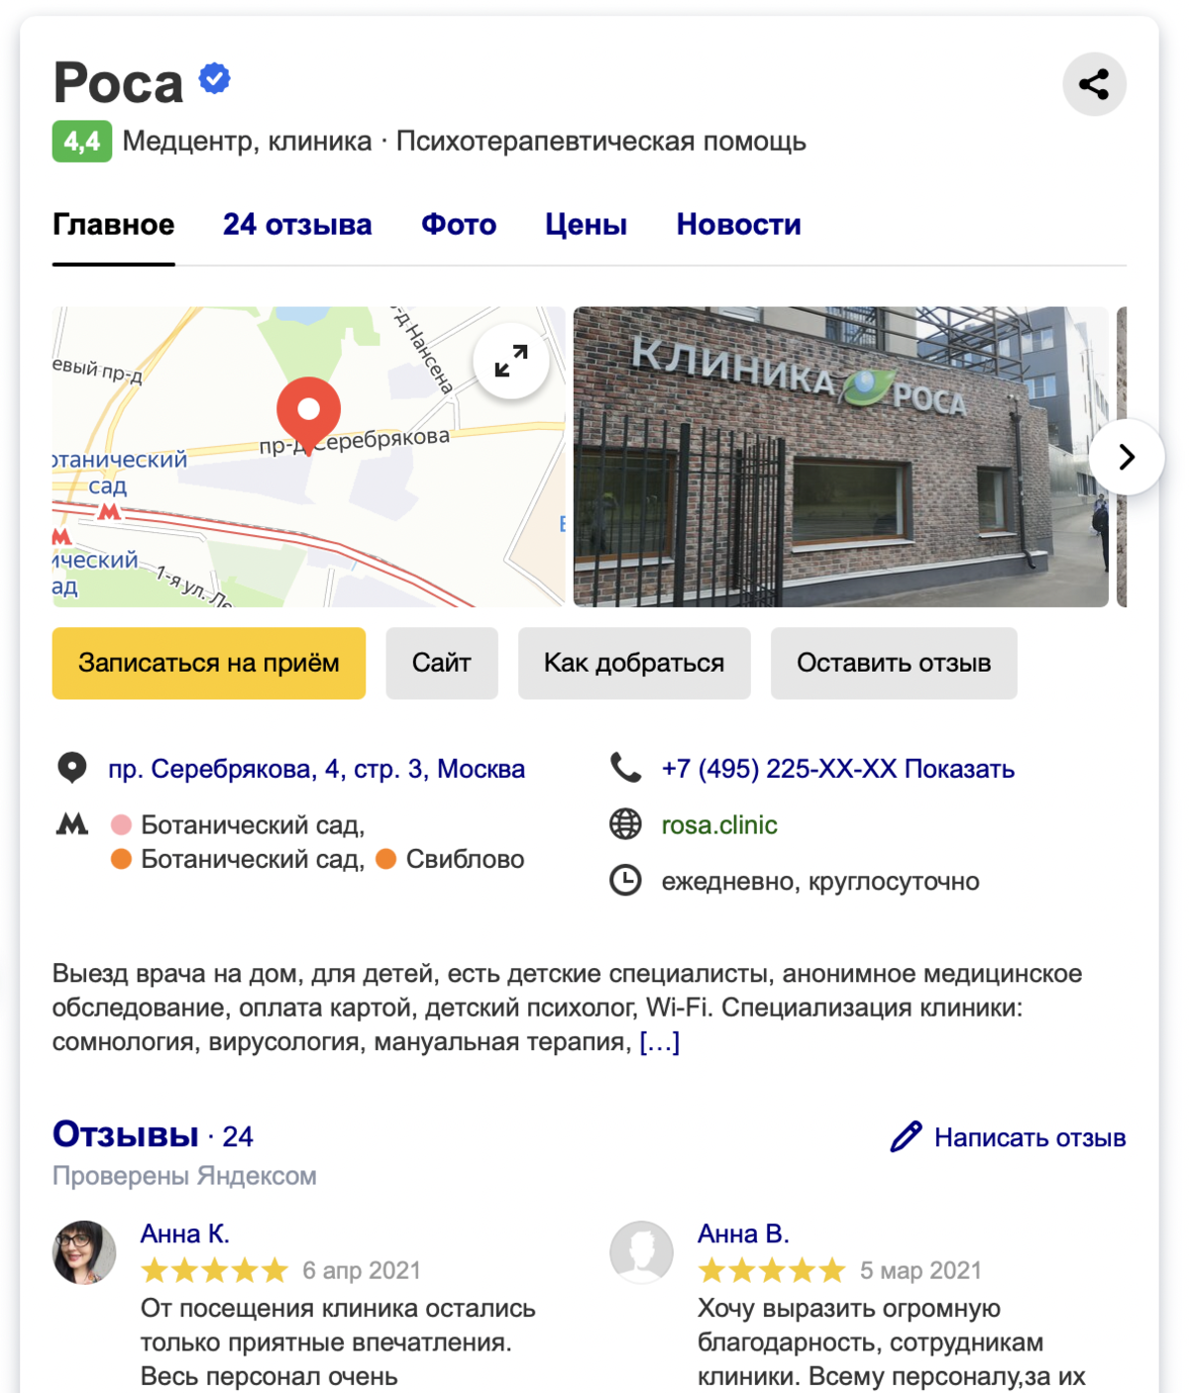Image resolution: width=1189 pixels, height=1393 pixels.
Task: Open Анна К. reviewer avatar
Action: (x=84, y=1252)
